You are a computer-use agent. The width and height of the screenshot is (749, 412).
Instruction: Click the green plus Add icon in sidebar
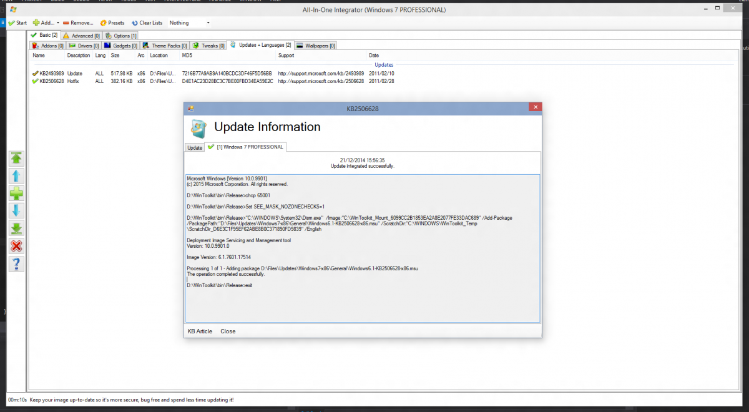point(17,194)
